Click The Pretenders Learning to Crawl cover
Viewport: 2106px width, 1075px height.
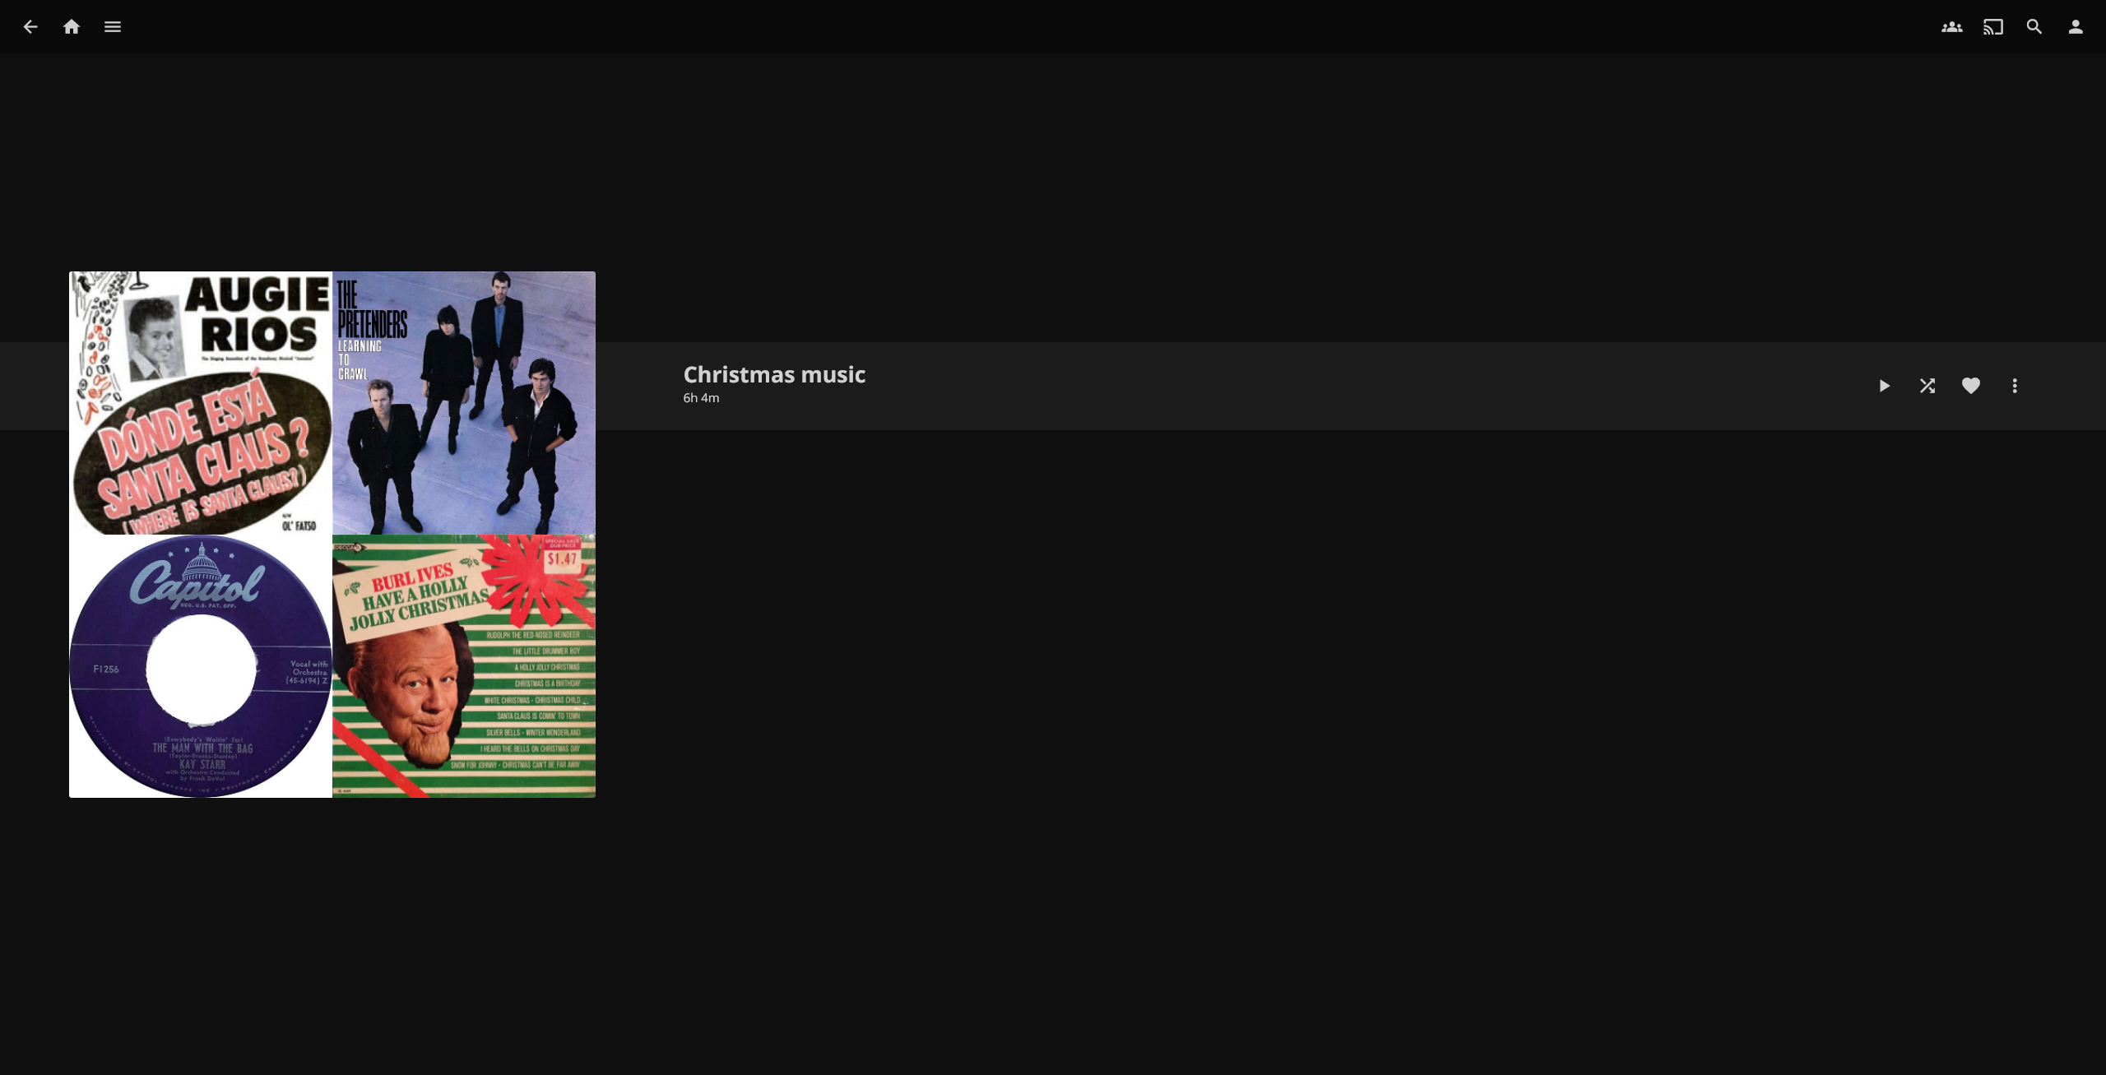point(464,403)
